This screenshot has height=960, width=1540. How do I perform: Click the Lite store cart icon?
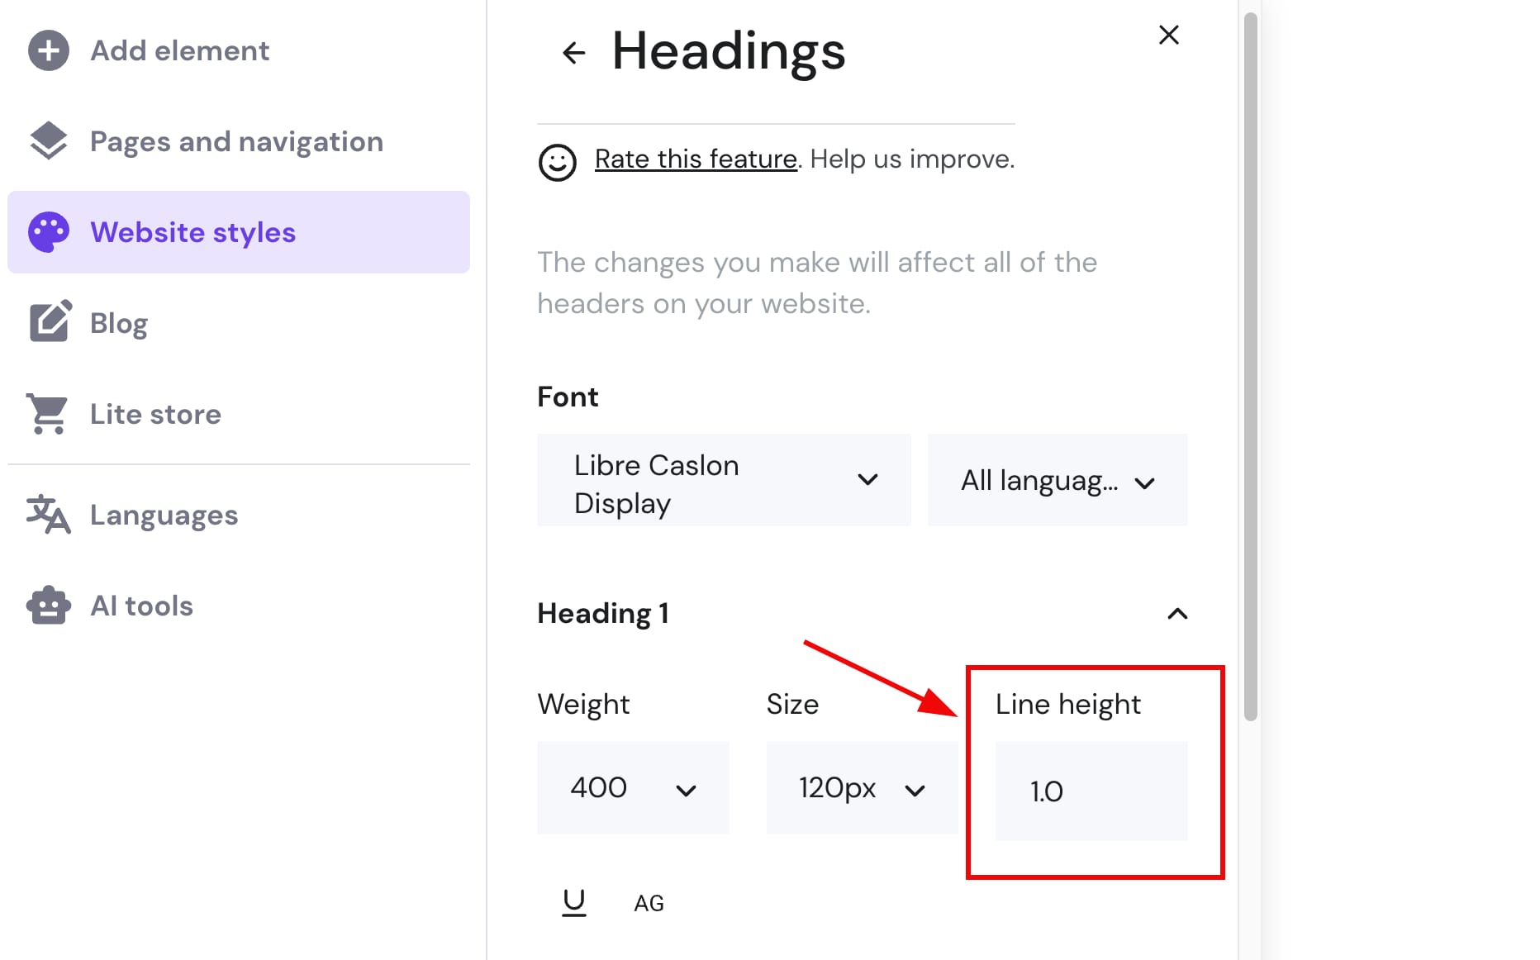49,413
